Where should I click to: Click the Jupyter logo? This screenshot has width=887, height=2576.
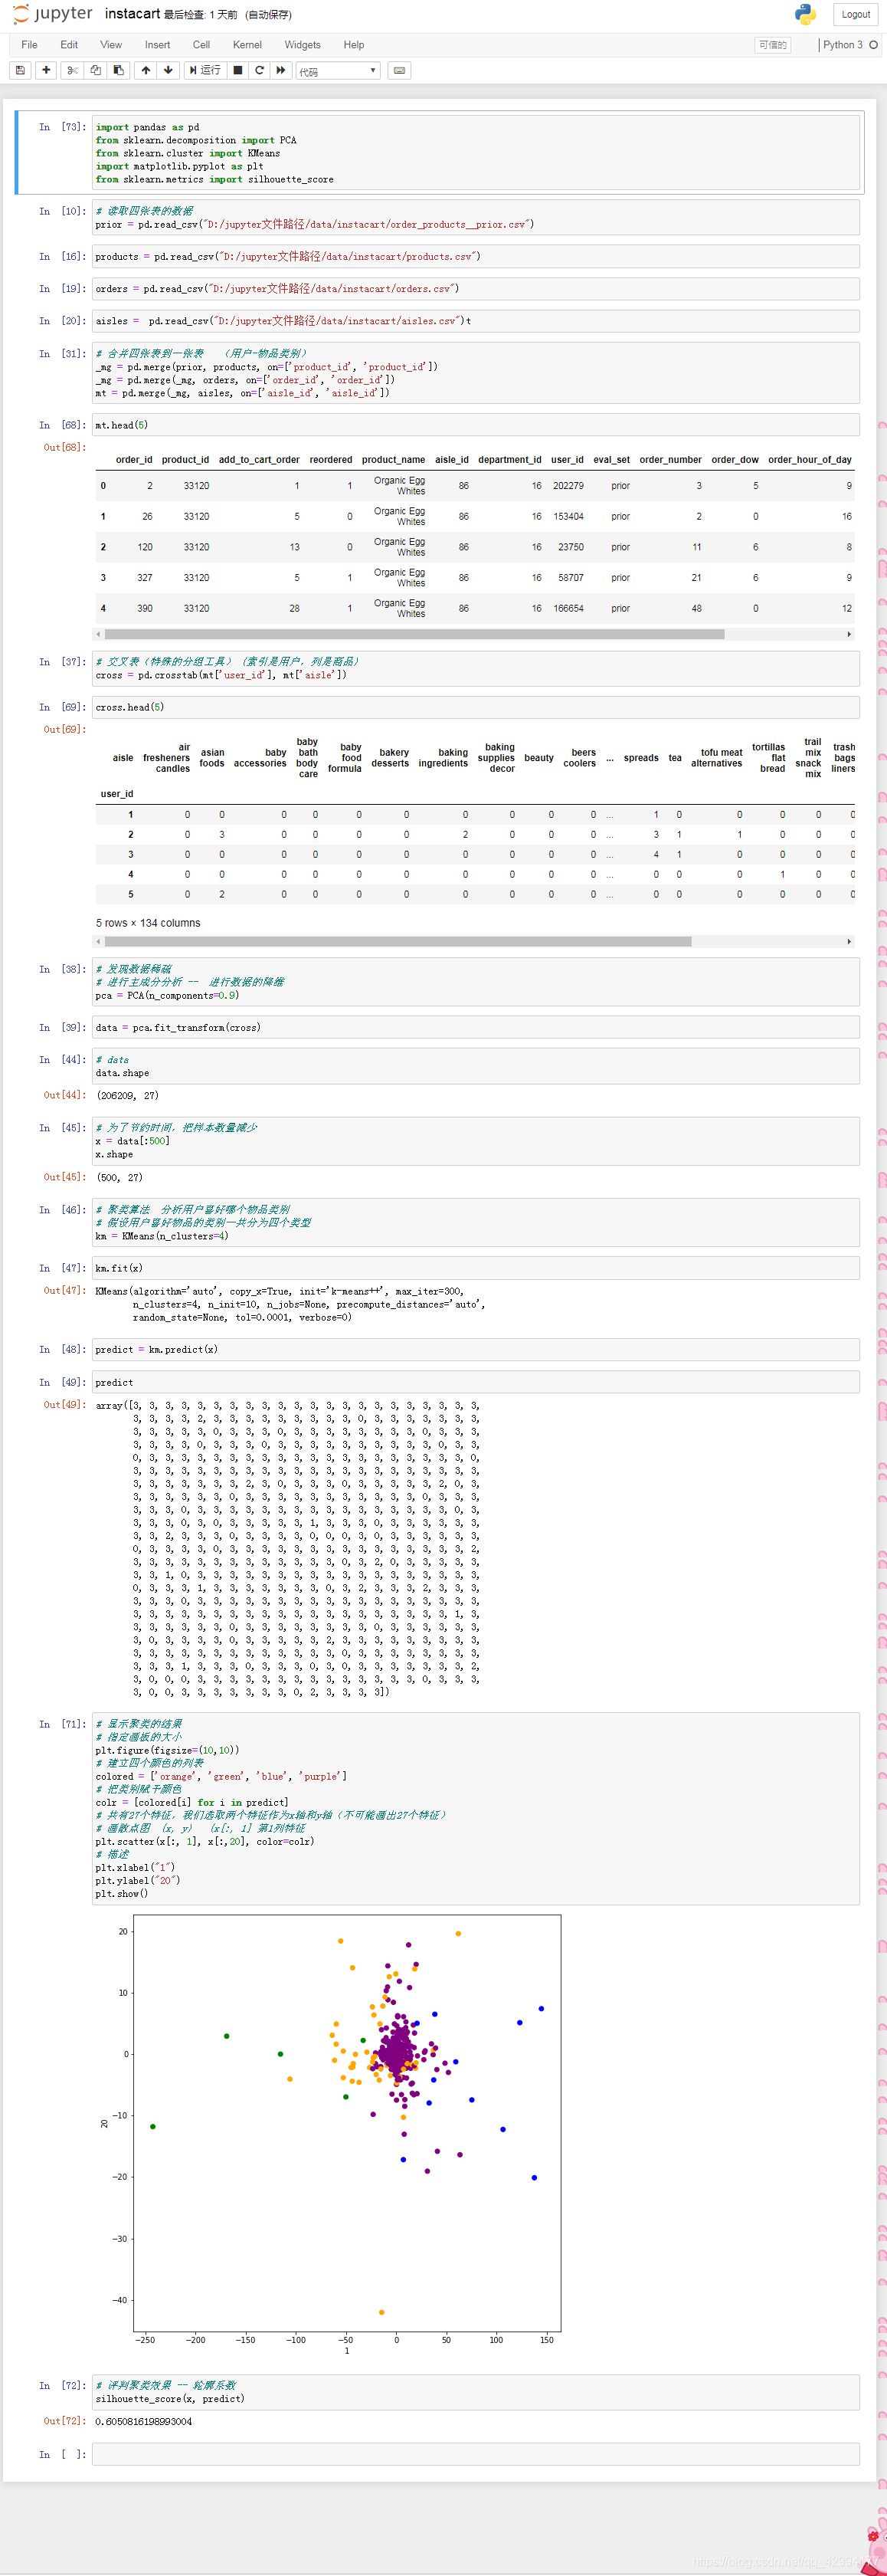tap(52, 14)
